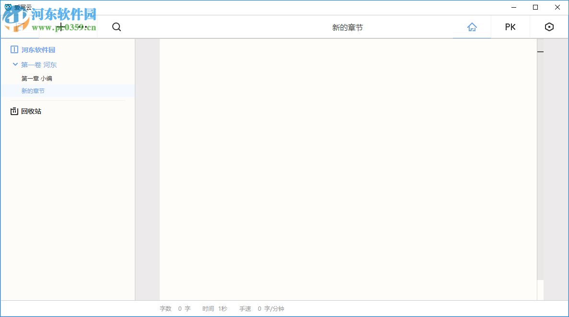Select 新的章节 in the sidebar
The width and height of the screenshot is (569, 317).
coord(33,91)
